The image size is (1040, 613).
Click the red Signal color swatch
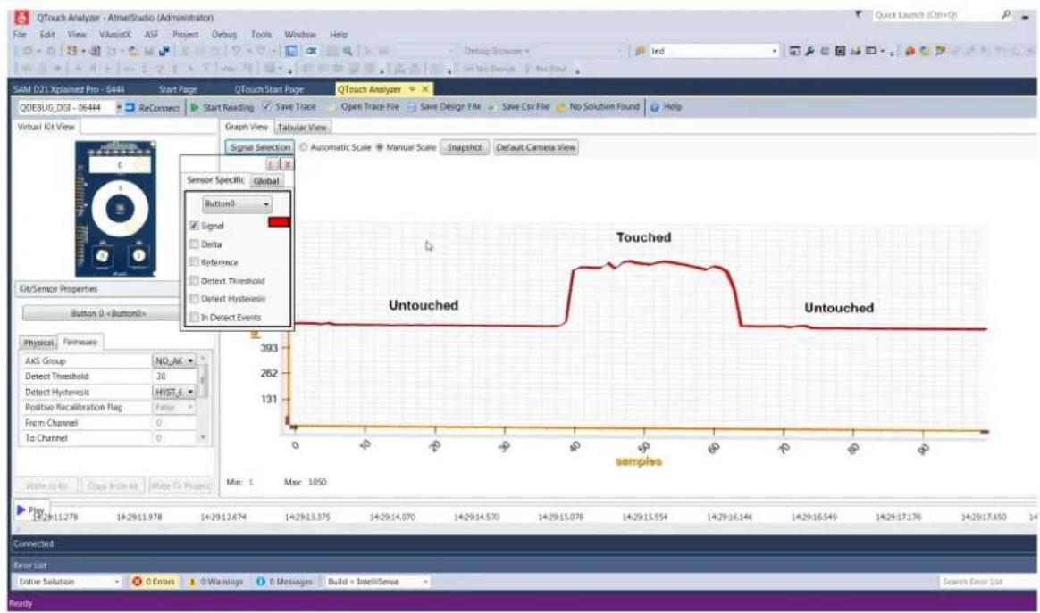(279, 222)
